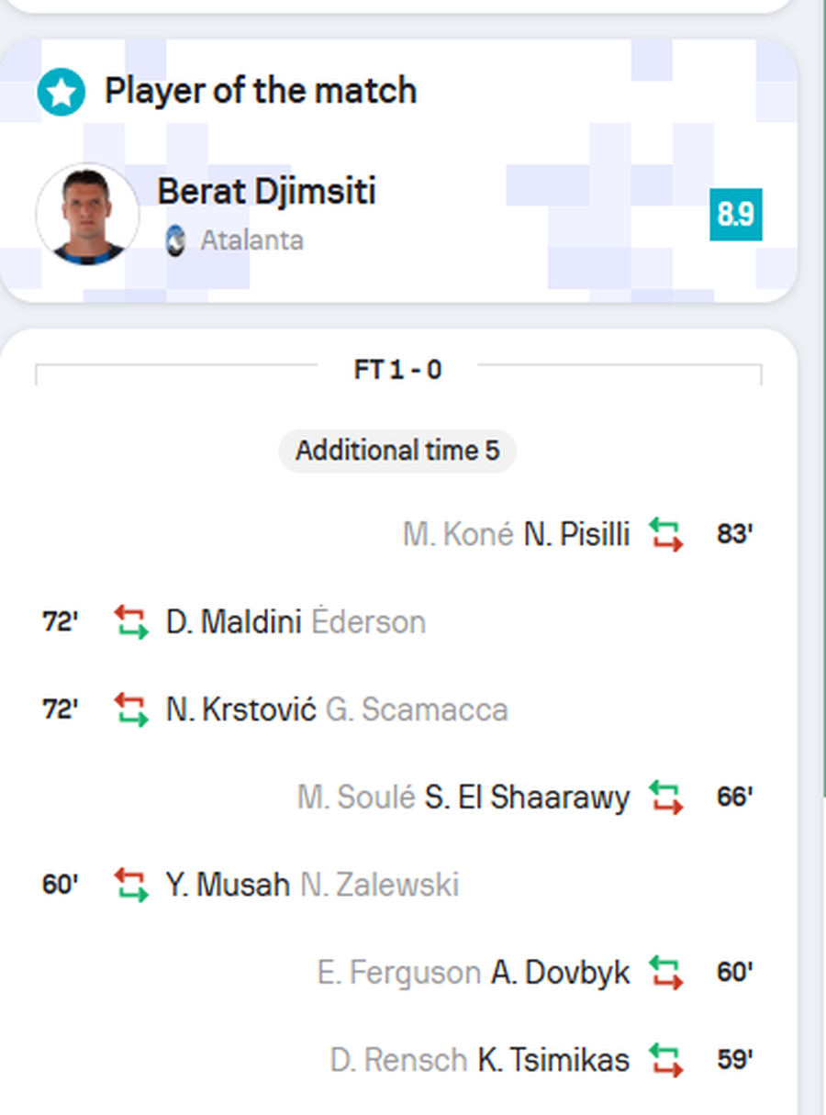Select S. El Shaarawy in timeline
Image resolution: width=826 pixels, height=1115 pixels.
point(527,797)
